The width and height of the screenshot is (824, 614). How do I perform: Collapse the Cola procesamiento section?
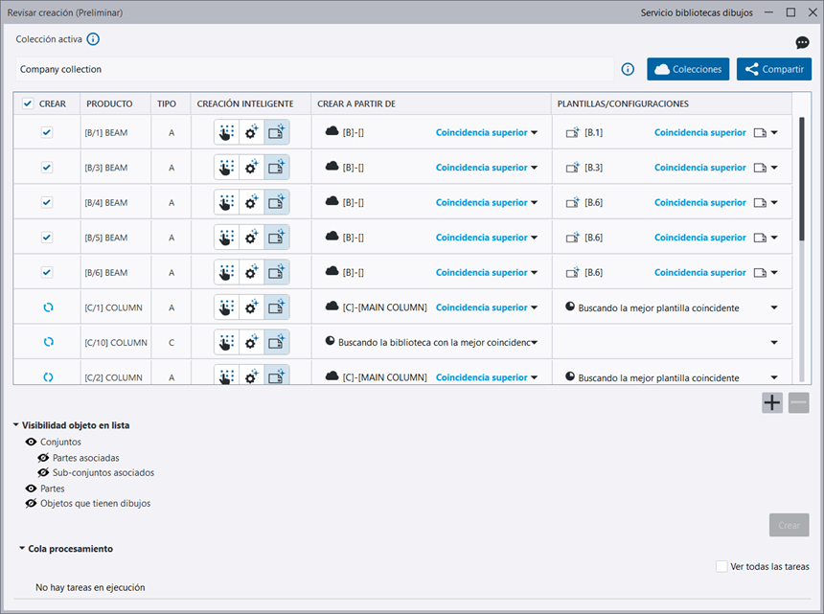point(22,549)
